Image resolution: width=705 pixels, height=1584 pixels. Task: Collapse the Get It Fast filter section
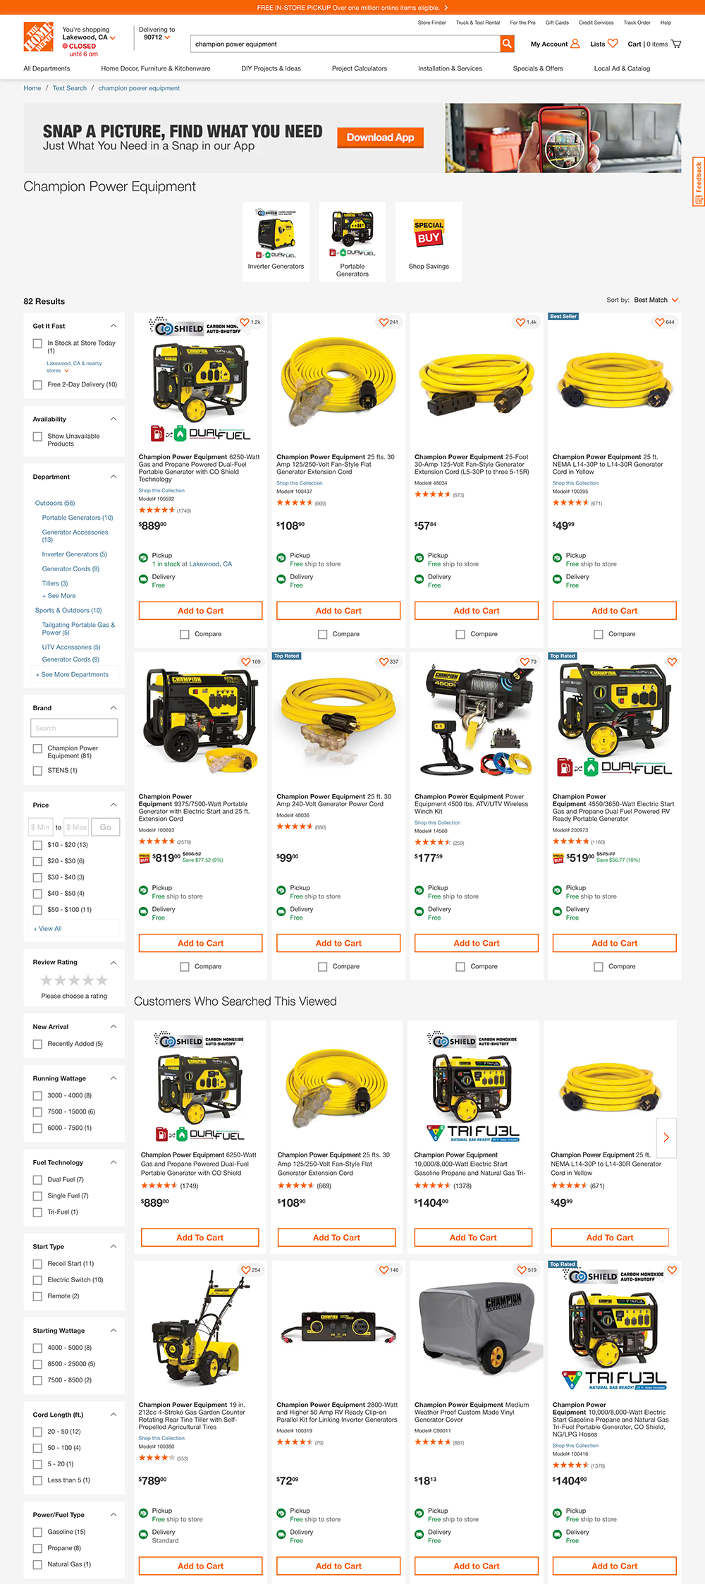pos(114,326)
